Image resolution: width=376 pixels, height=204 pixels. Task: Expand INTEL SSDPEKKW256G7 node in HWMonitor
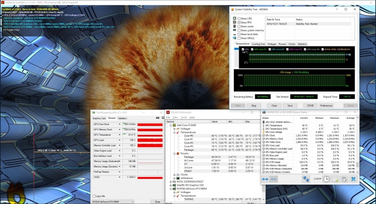coord(171,182)
